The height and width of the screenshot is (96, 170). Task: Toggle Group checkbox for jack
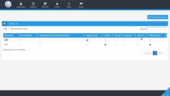pyautogui.click(x=115, y=40)
